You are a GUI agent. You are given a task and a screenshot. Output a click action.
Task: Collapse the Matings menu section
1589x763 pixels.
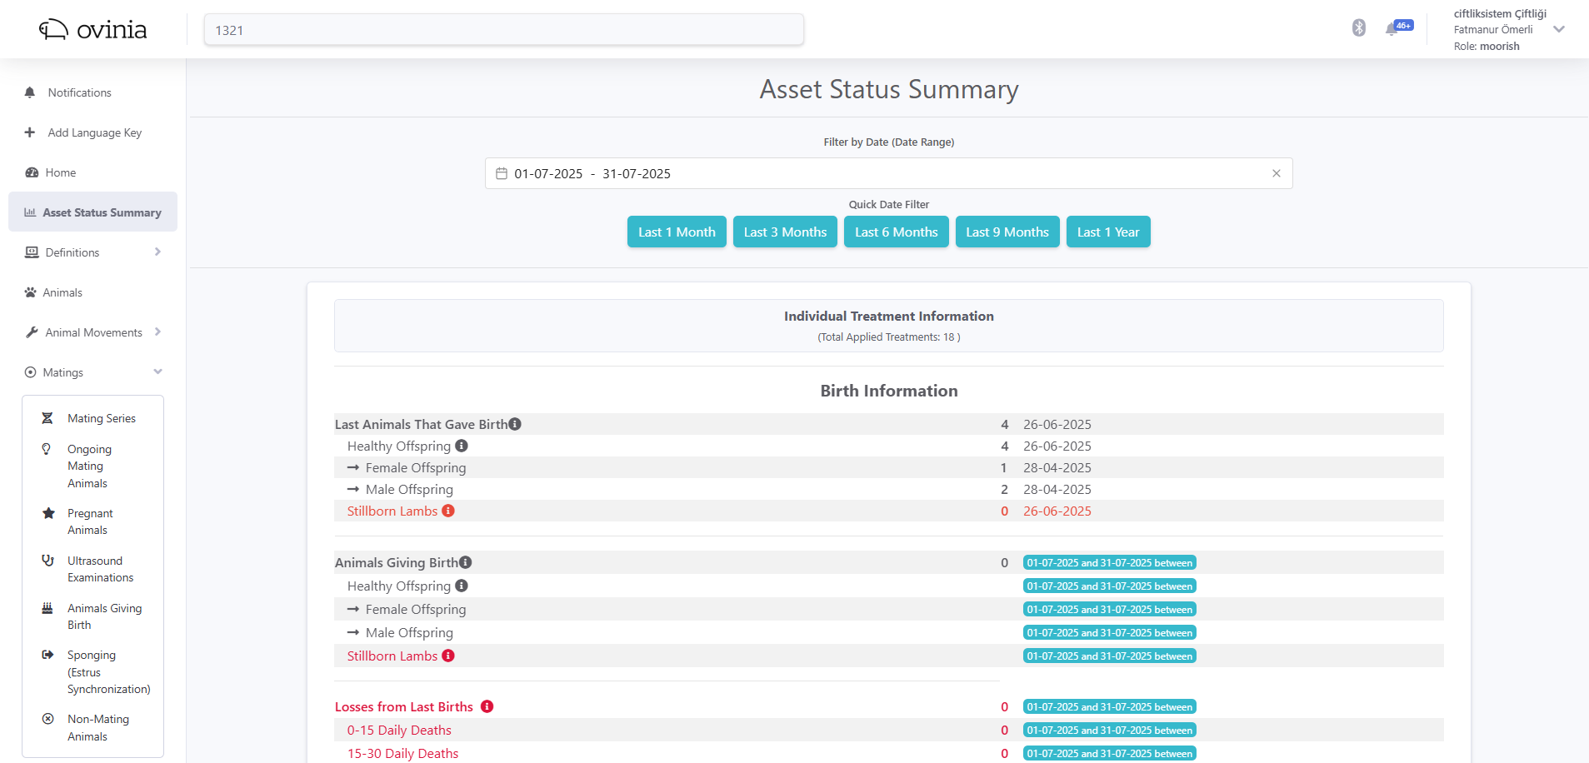pos(157,372)
